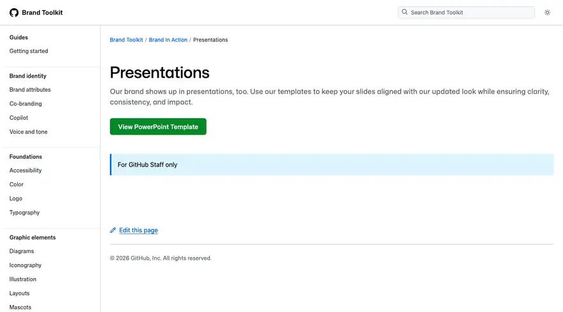Screen dimensions: 563x312
Task: Select Iconography in sidebar
Action: [26, 265]
